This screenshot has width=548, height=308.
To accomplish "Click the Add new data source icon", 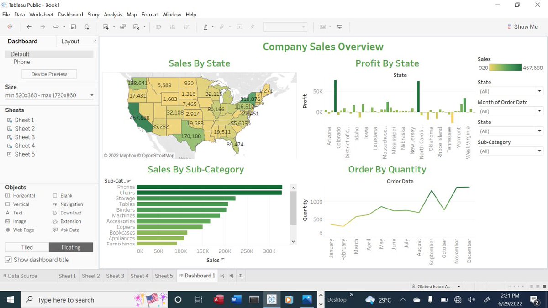I will [87, 27].
